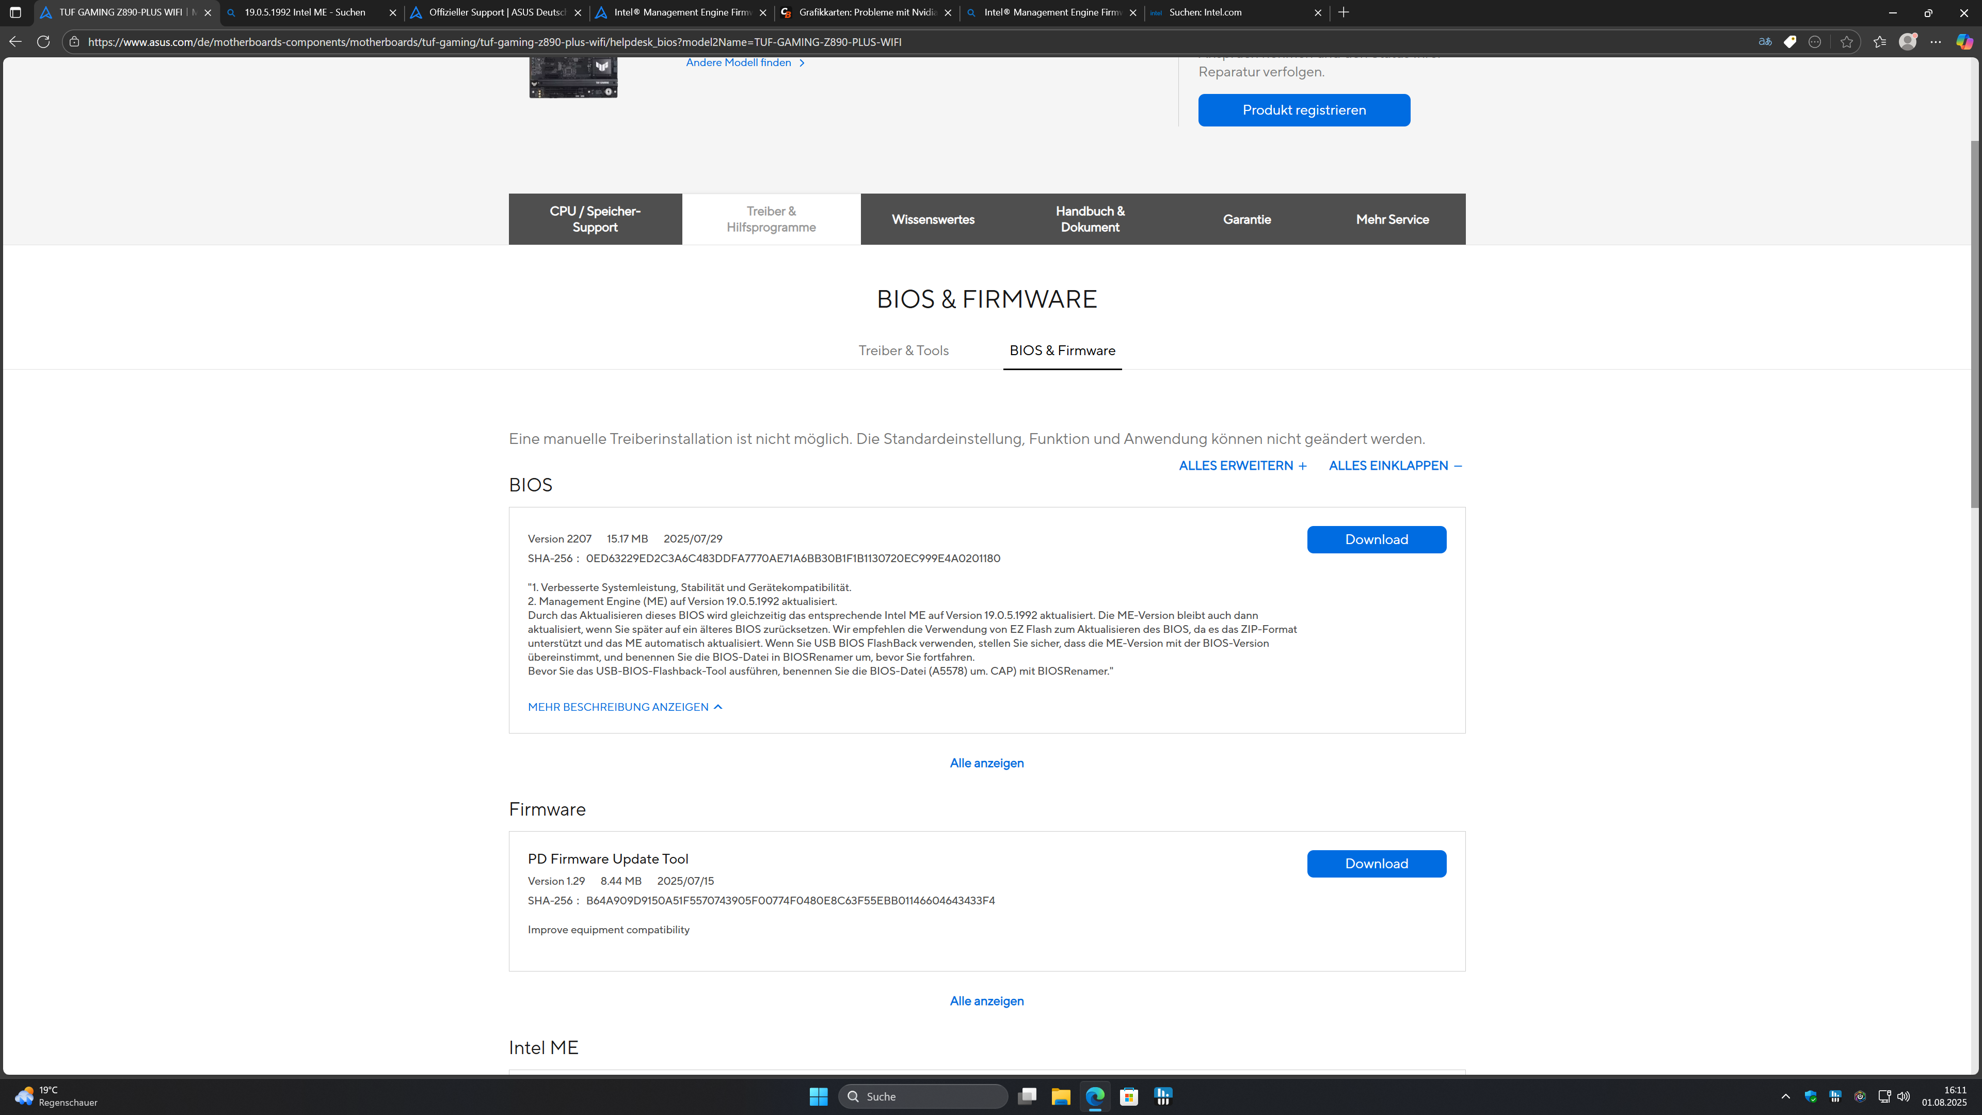
Task: Open Microsoft Store taskbar icon
Action: (1129, 1096)
